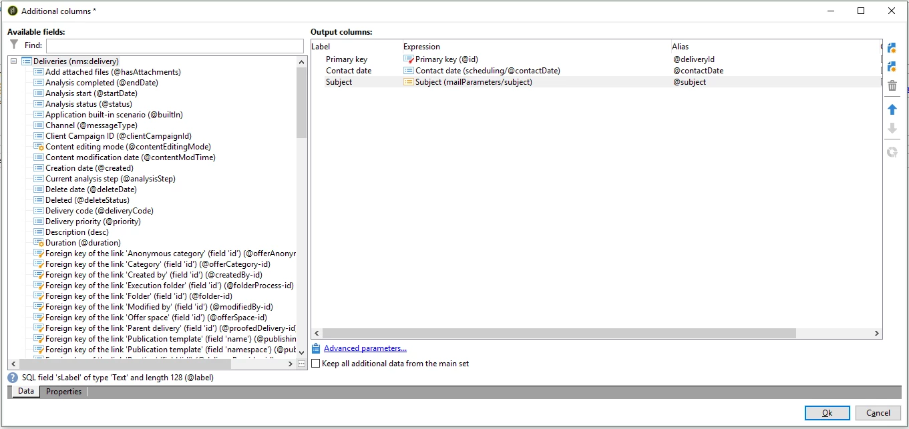The height and width of the screenshot is (429, 909).
Task: Select the Subject output row label
Action: (339, 82)
